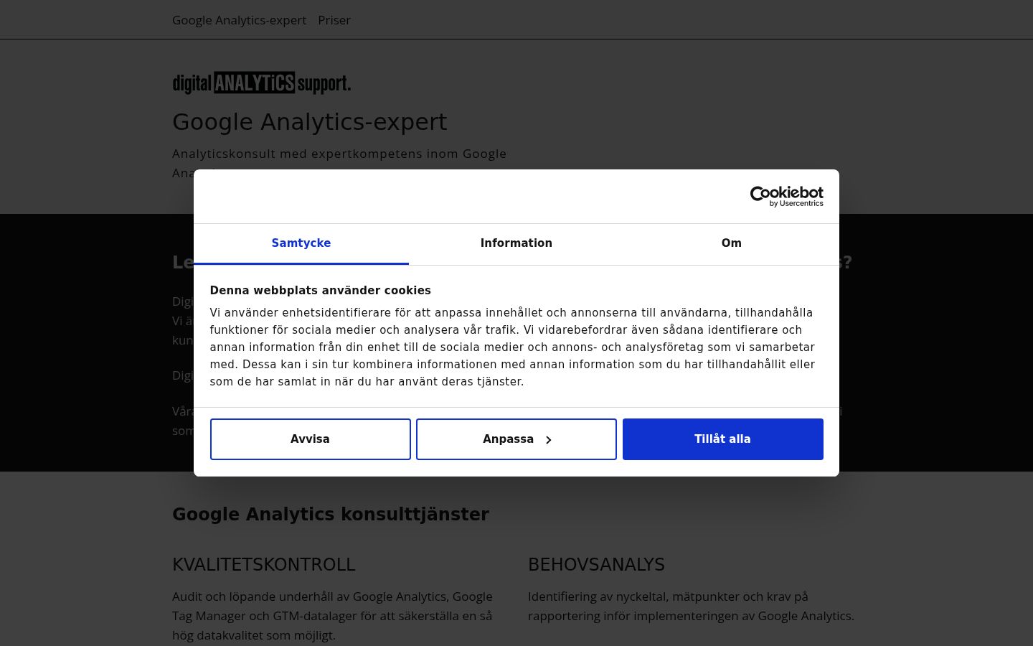Open the Samtycke tab
This screenshot has width=1033, height=646.
click(301, 243)
